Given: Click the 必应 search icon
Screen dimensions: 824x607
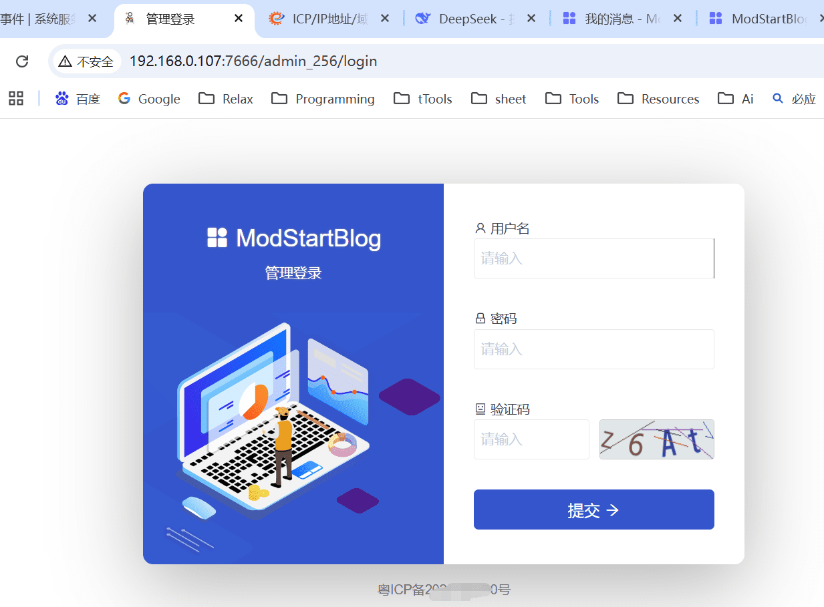Looking at the screenshot, I should point(778,98).
